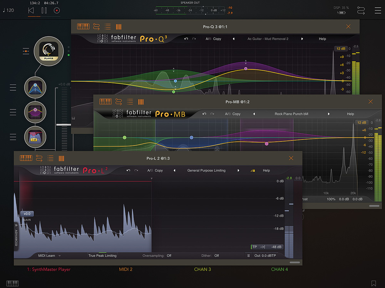Copy A to B in Pro-MB

click(x=236, y=114)
